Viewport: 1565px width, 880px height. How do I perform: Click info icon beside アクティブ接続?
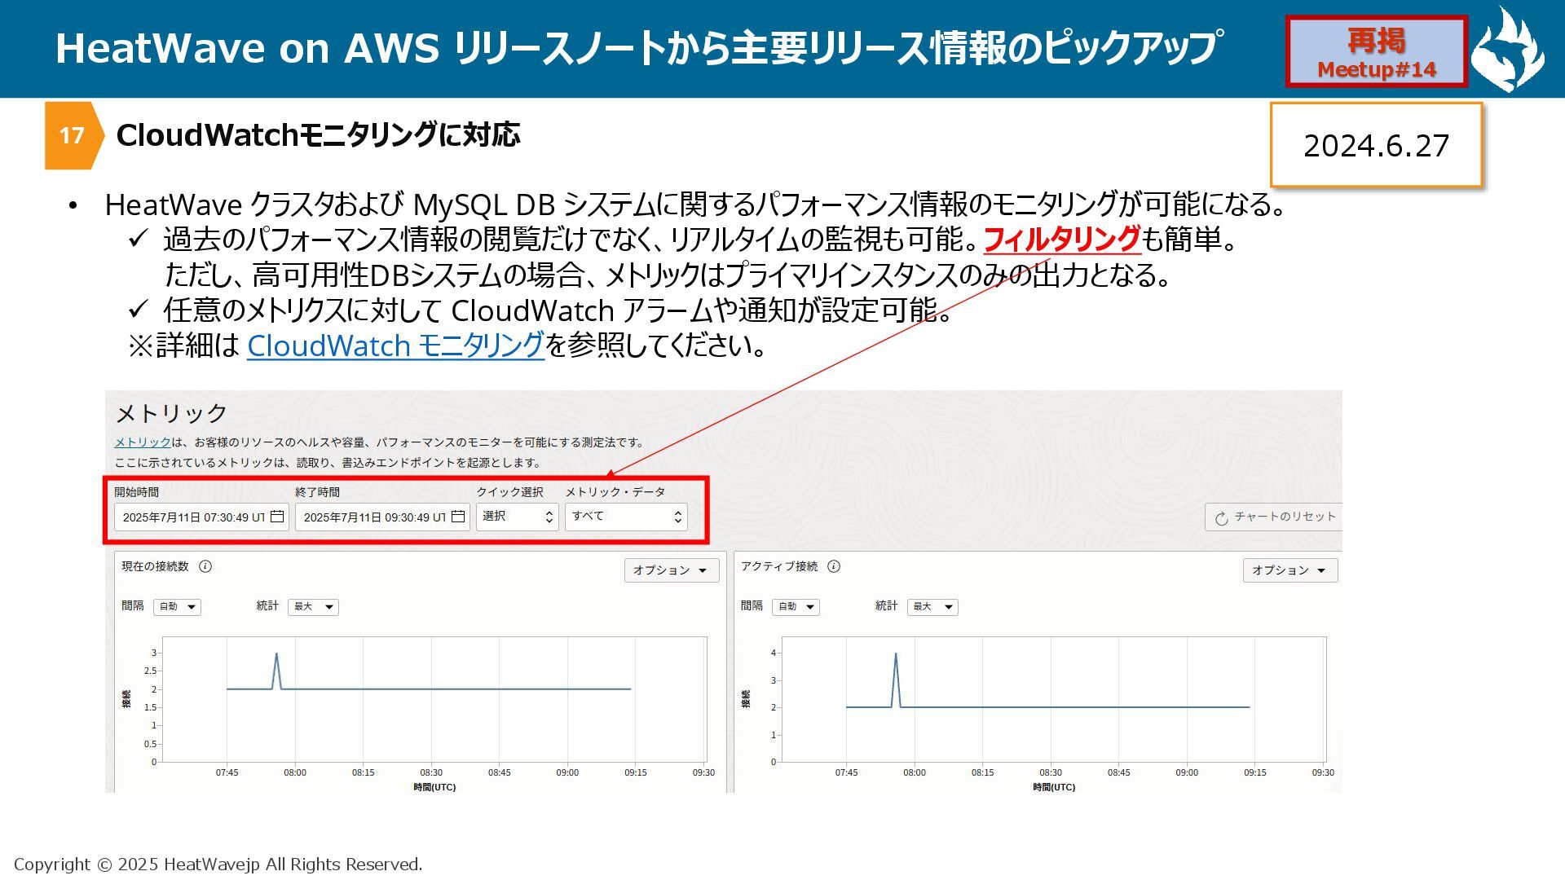pos(834,566)
